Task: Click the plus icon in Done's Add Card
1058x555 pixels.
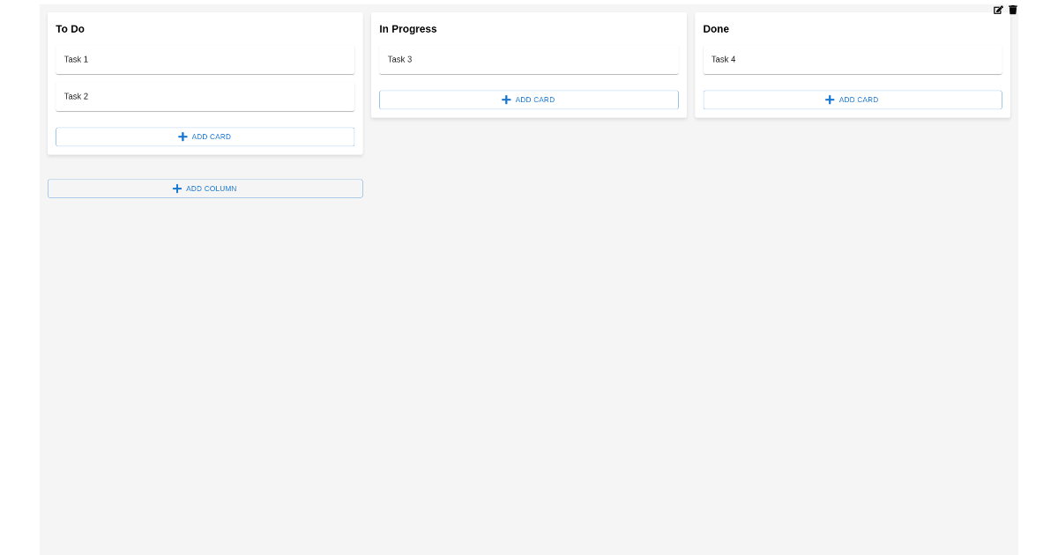Action: [x=830, y=100]
